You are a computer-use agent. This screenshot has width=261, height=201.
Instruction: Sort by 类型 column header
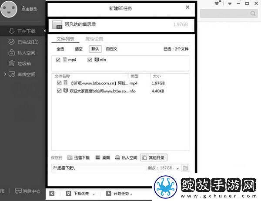[134, 76]
